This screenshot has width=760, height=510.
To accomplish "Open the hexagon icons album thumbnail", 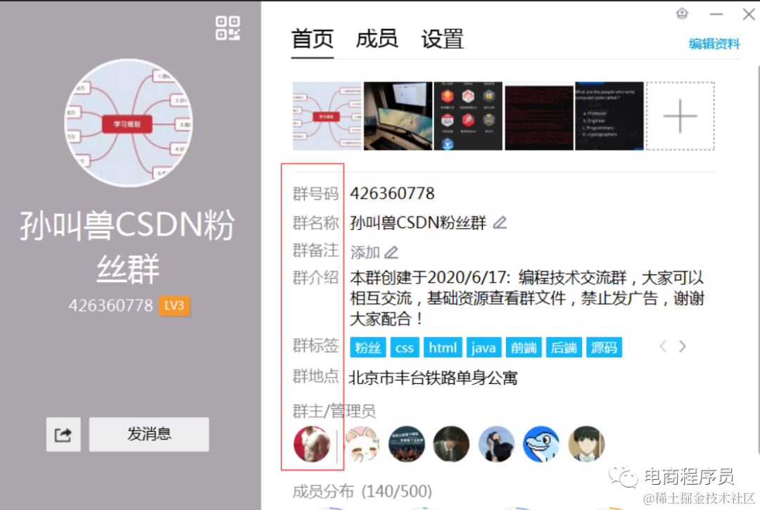I will tap(468, 116).
